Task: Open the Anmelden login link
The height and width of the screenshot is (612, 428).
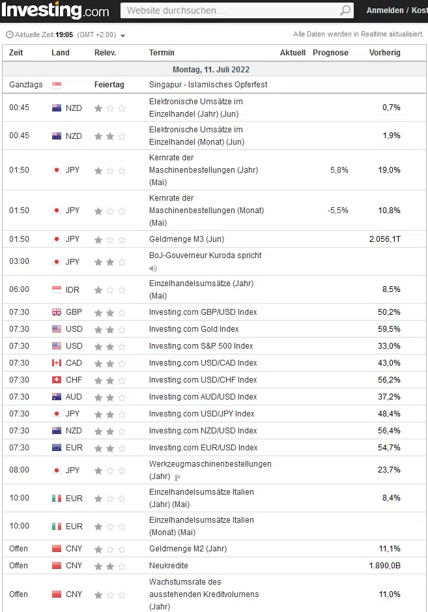Action: [385, 10]
